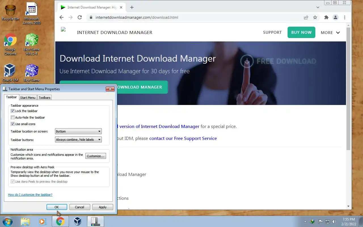Close the Taskbar and Start Menu Properties dialog

pos(110,89)
